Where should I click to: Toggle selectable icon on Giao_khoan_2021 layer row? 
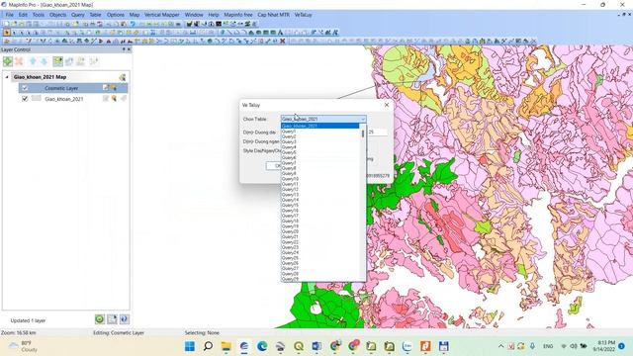click(x=115, y=99)
